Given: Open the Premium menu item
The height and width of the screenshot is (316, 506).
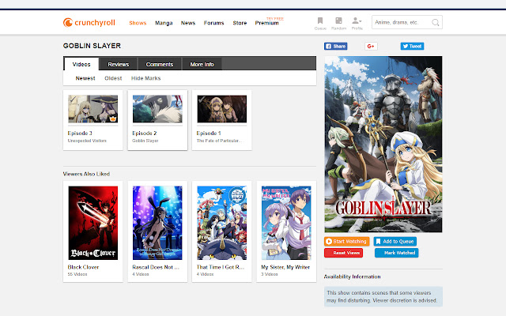Looking at the screenshot, I should coord(267,23).
